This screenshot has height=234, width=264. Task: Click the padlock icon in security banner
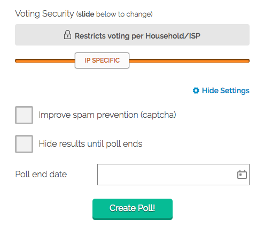coord(67,35)
